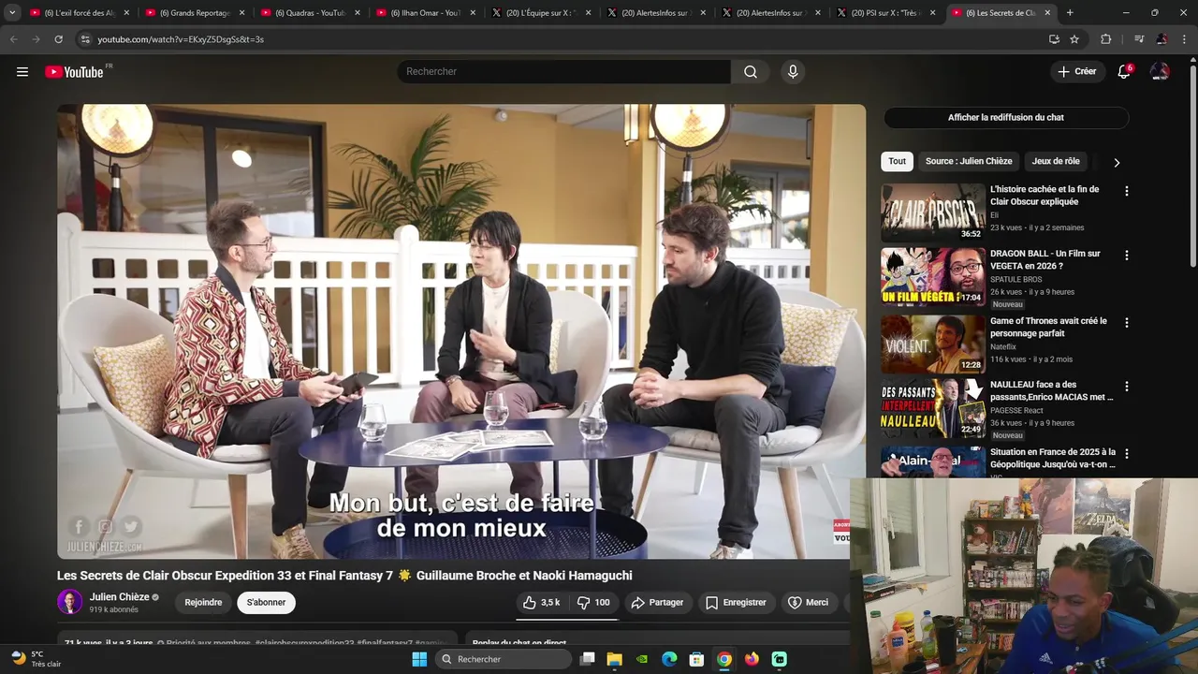Click the Merci thanks button
This screenshot has height=674, width=1198.
[809, 603]
